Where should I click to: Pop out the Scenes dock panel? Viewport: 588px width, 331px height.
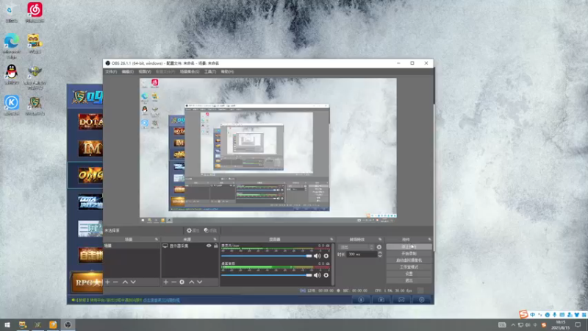[157, 240]
